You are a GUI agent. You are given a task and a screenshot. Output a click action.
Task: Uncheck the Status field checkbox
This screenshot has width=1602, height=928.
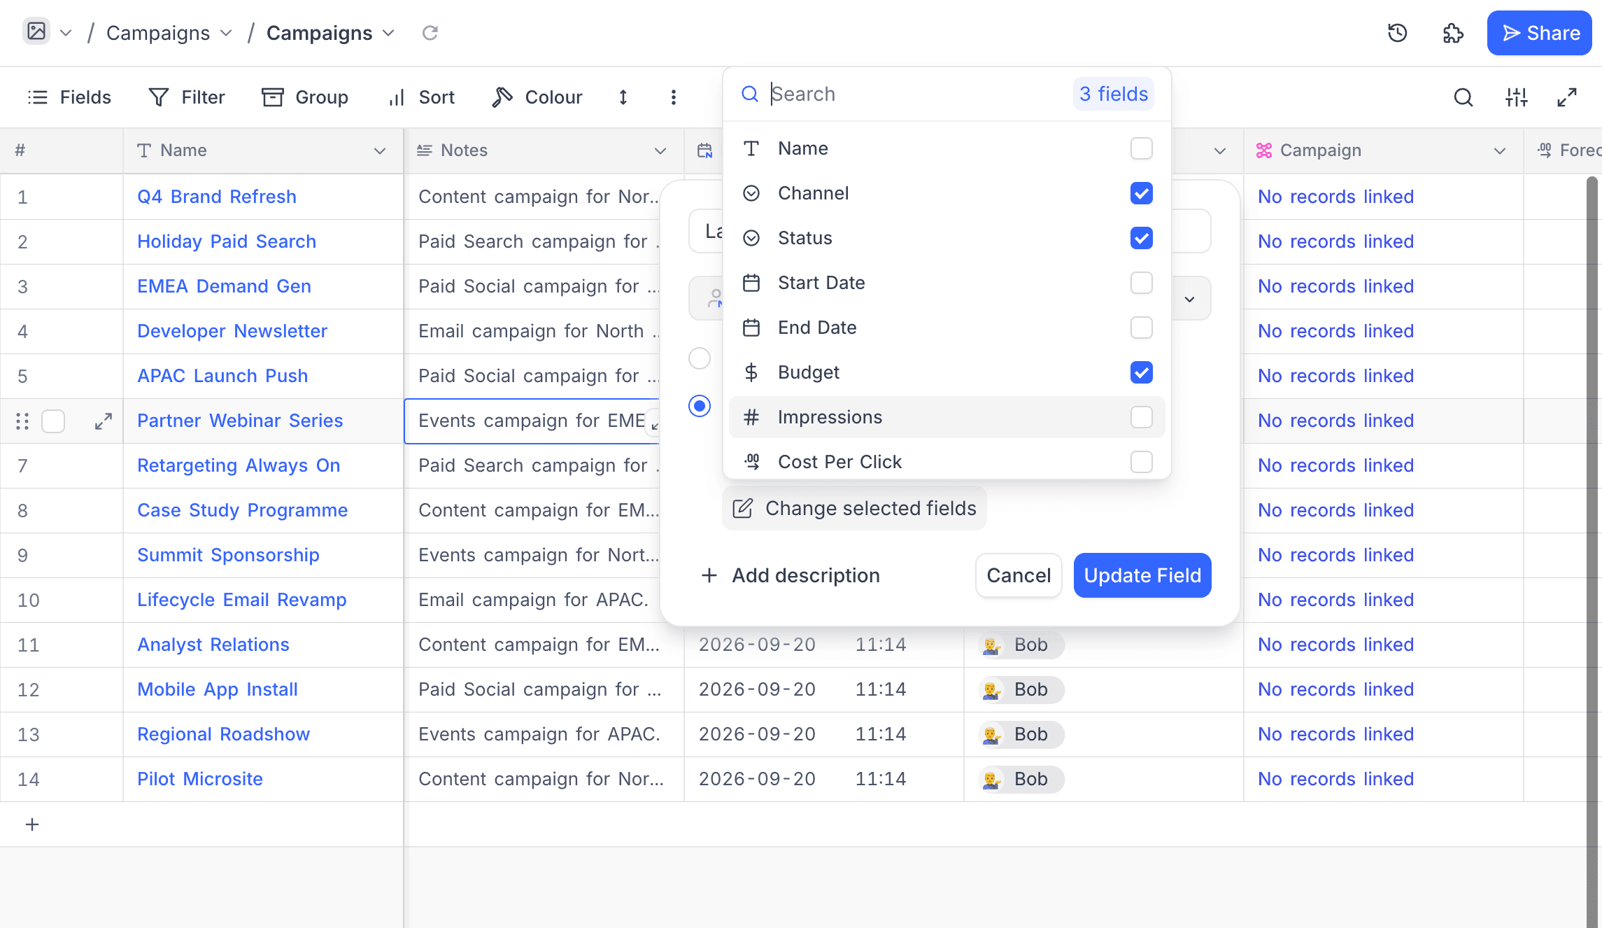click(x=1142, y=238)
